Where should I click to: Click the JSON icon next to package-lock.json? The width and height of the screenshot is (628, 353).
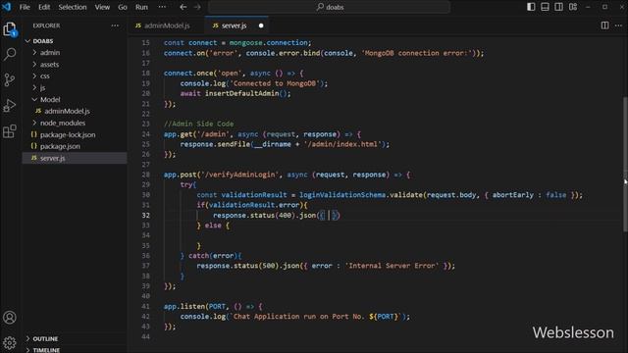point(34,134)
